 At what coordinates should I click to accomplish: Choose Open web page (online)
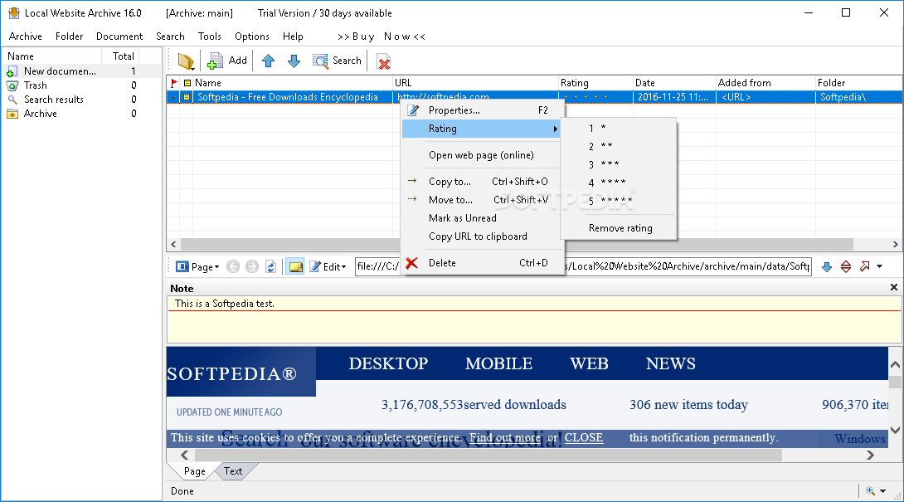pyautogui.click(x=482, y=155)
